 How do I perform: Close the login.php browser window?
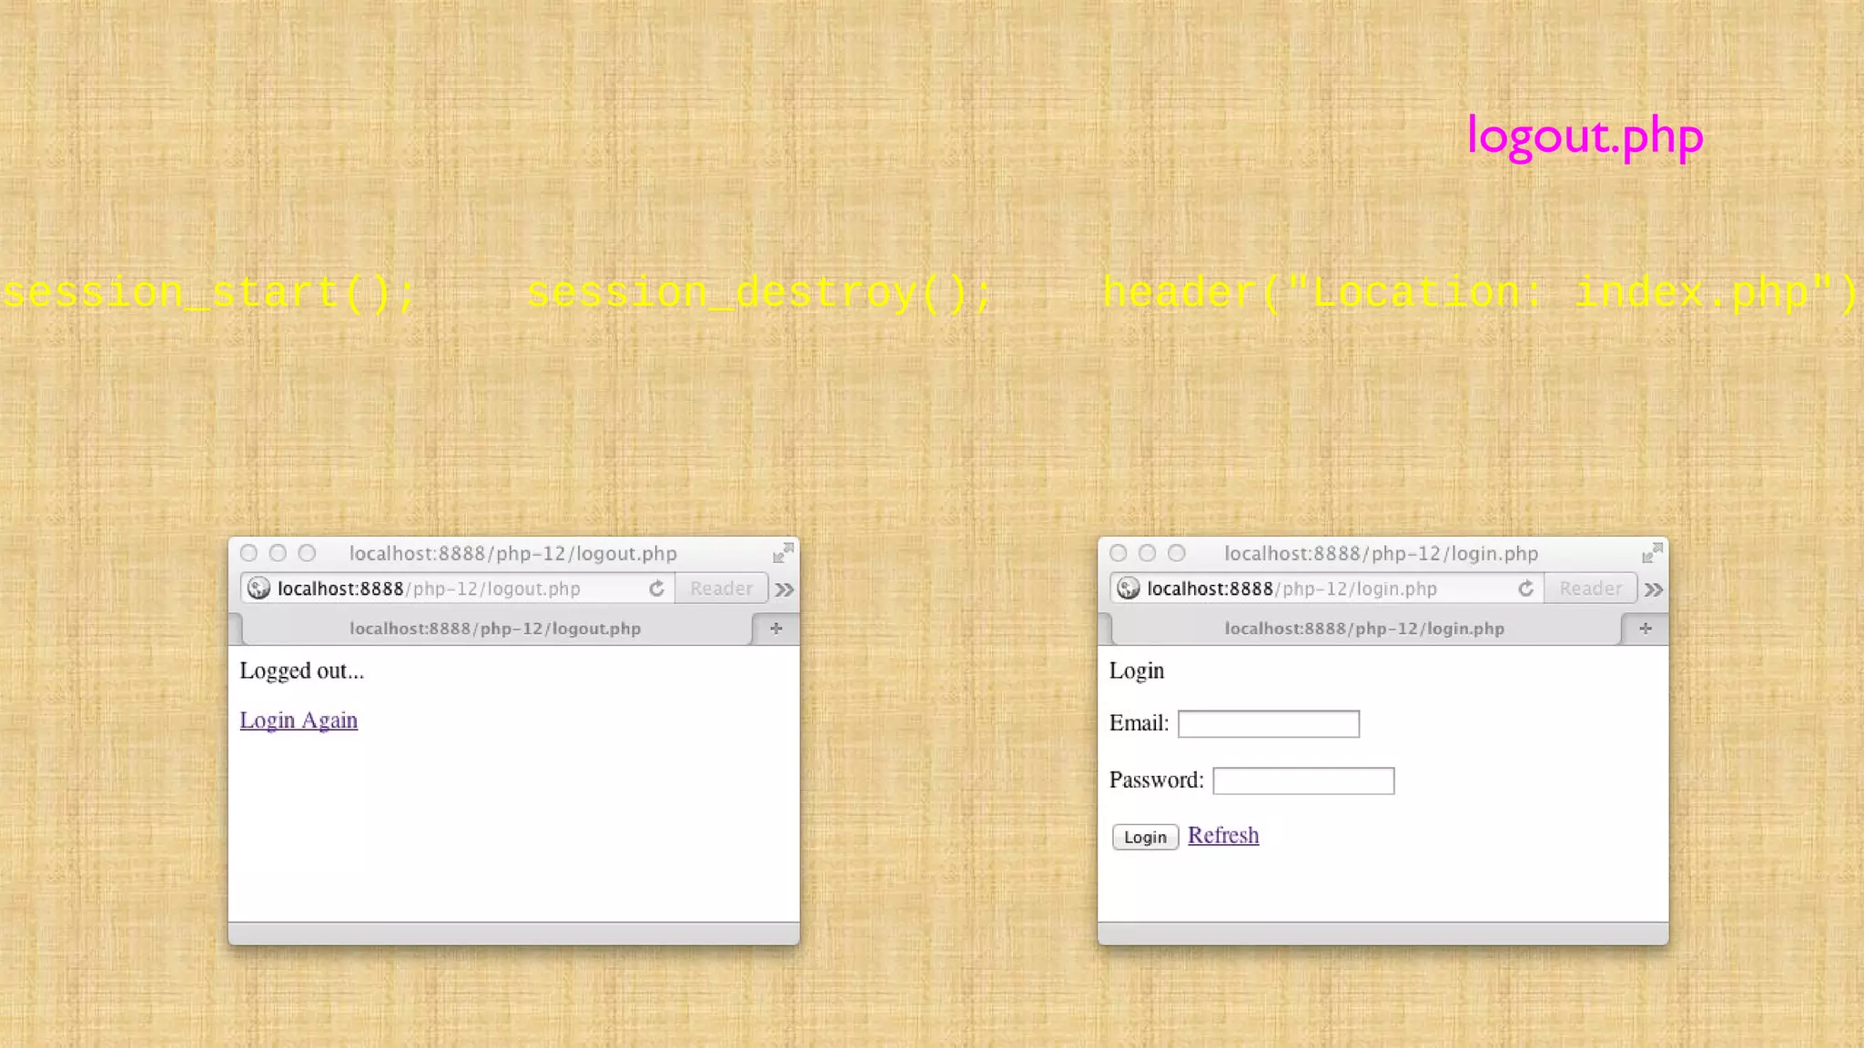pos(1119,553)
